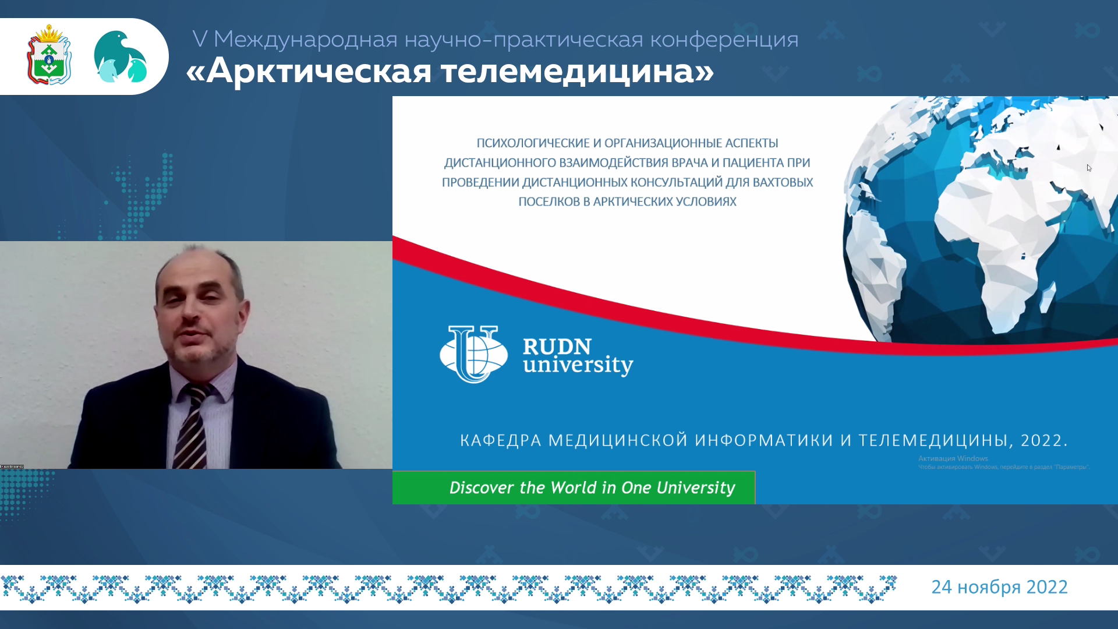The width and height of the screenshot is (1118, 629).
Task: Click the slide title starting 'ПСИХОЛОГИЧЕСКИЕ И ОРГАНИЗАЦИОННЫЕ АСПЕКТЫ'
Action: pyautogui.click(x=627, y=172)
